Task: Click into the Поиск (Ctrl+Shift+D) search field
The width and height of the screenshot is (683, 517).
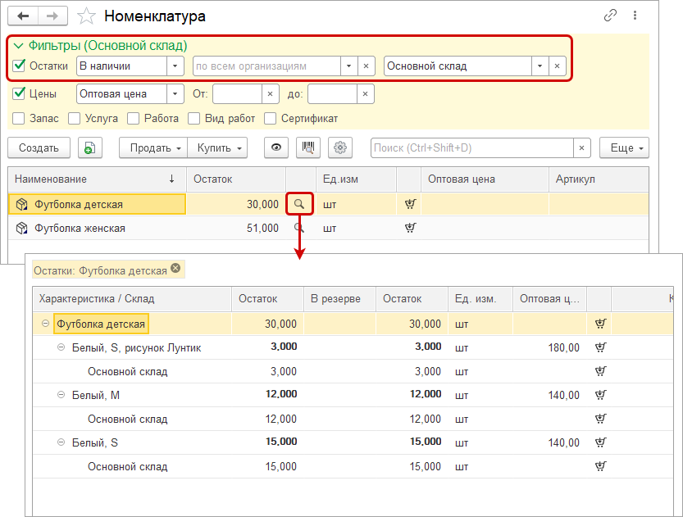Action: 472,148
